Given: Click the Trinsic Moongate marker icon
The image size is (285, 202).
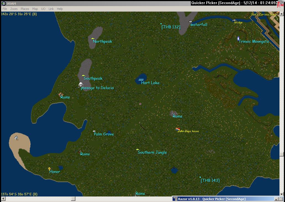Looking at the screenshot, I should (238, 39).
